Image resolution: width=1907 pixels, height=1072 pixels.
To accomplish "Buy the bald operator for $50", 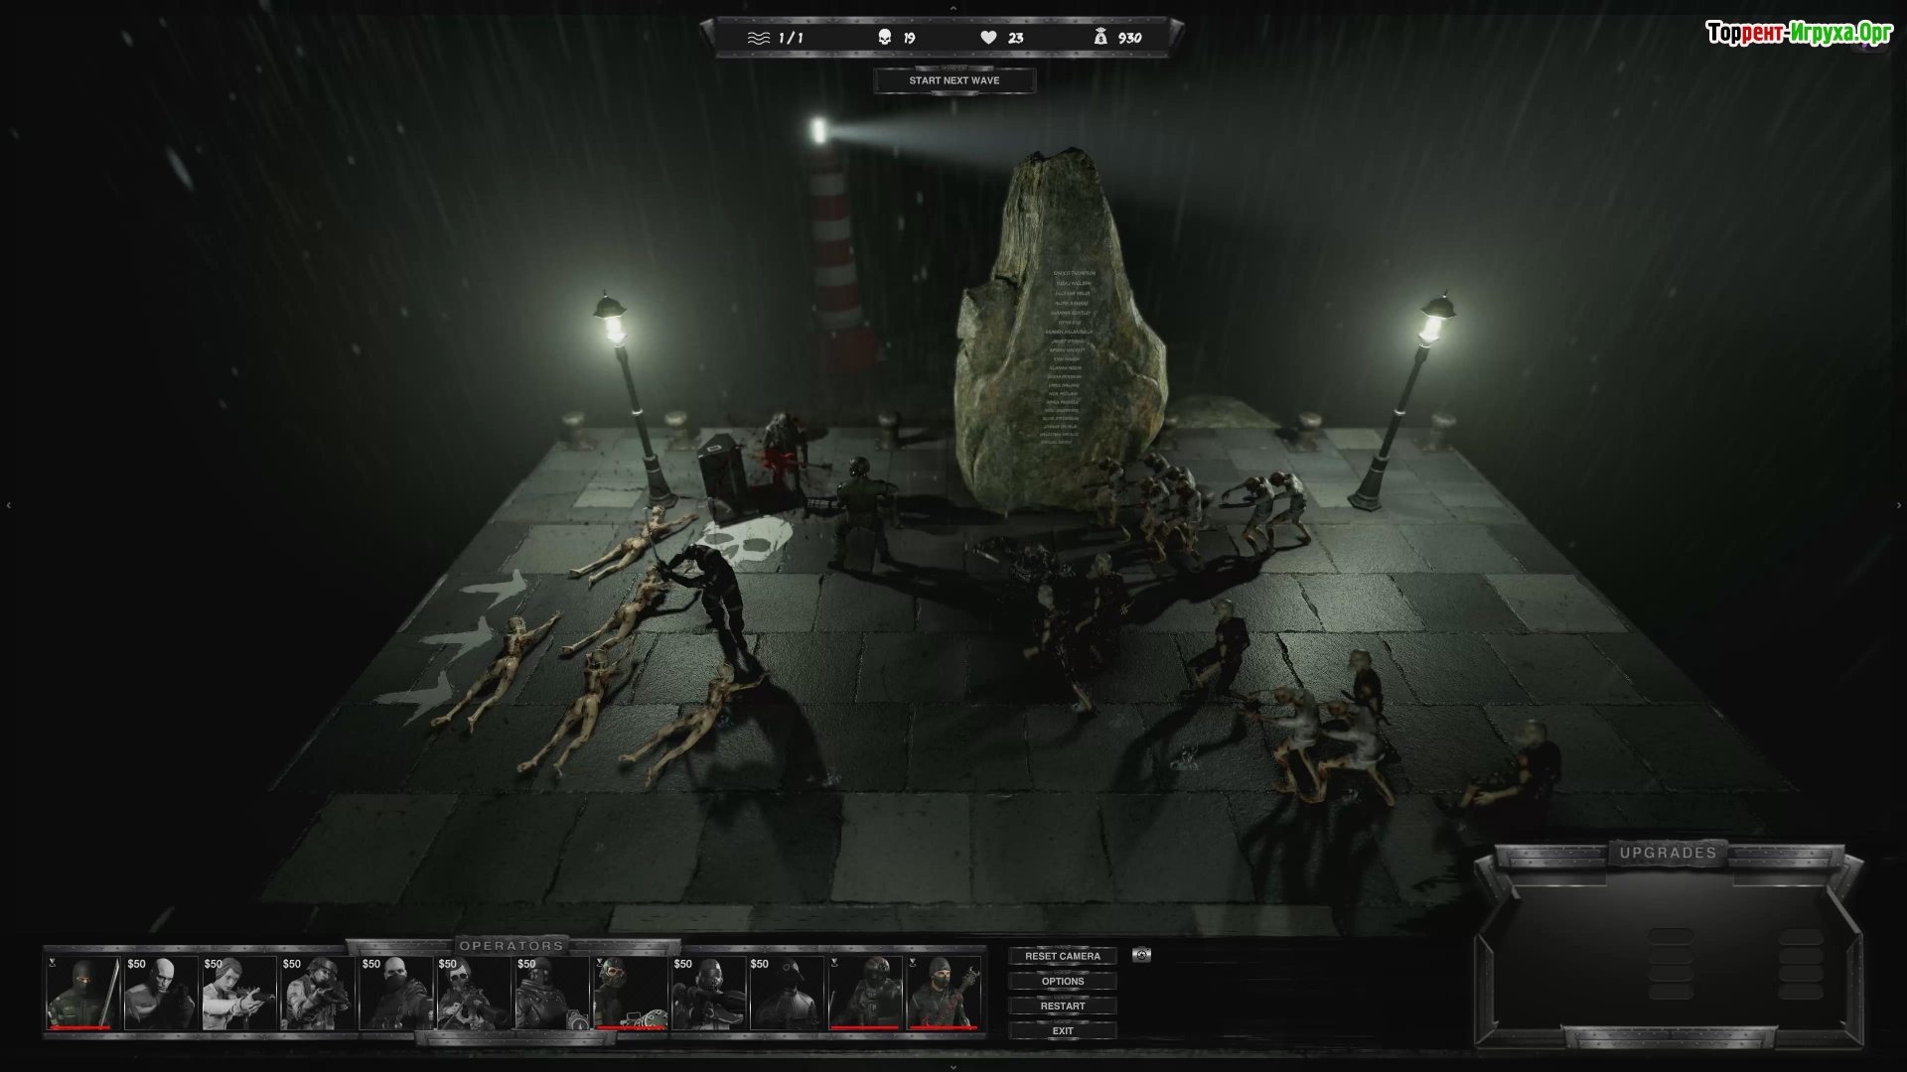I will (161, 993).
